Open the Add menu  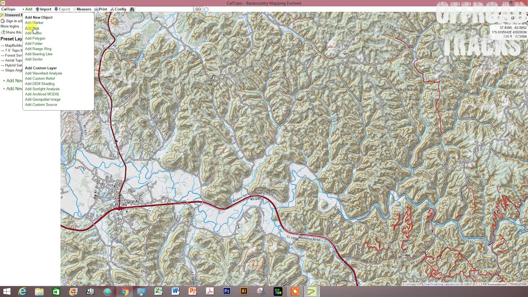[27, 9]
